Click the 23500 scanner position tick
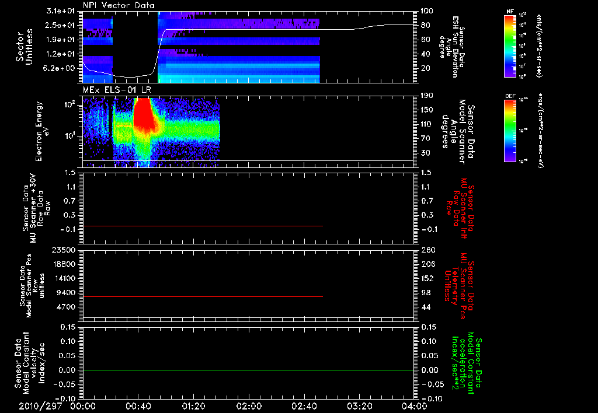Viewport: 598px width, 413px height. [64, 250]
